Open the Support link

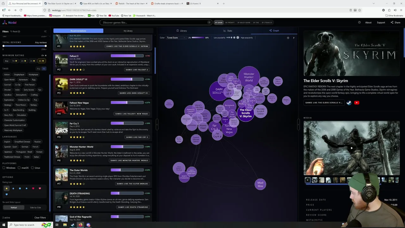point(381,22)
